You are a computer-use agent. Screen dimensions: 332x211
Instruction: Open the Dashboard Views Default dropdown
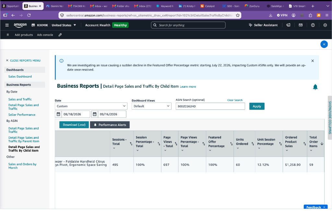click(x=151, y=106)
